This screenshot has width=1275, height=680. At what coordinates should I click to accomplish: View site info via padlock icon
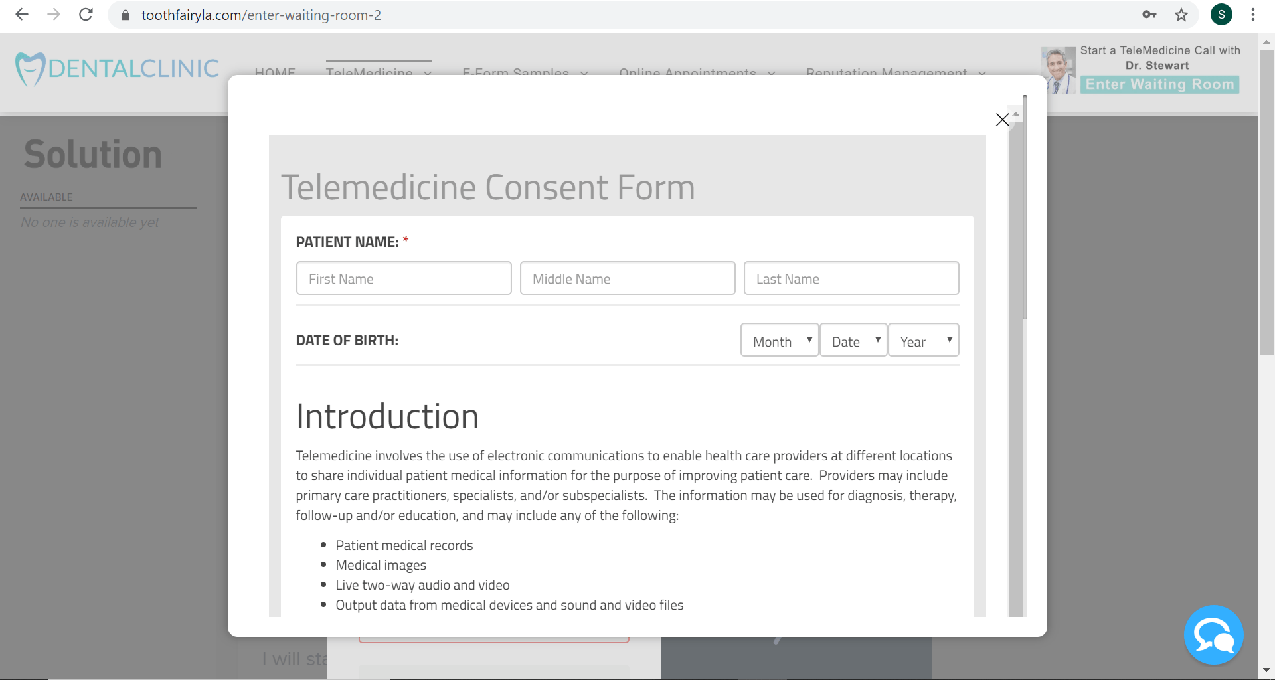(x=126, y=15)
